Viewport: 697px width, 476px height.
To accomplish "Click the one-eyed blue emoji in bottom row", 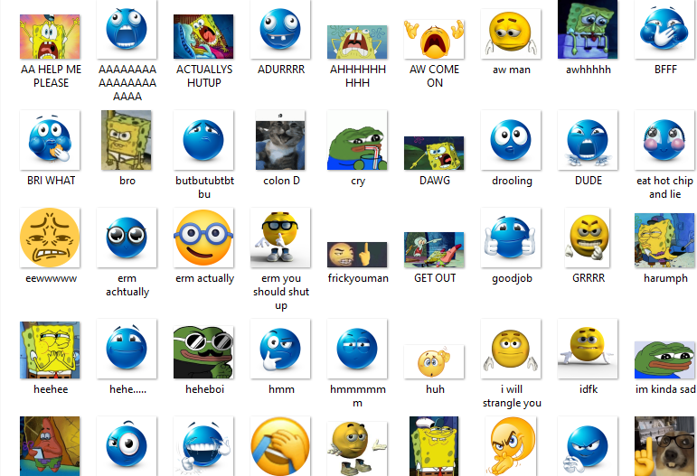I will 127,446.
